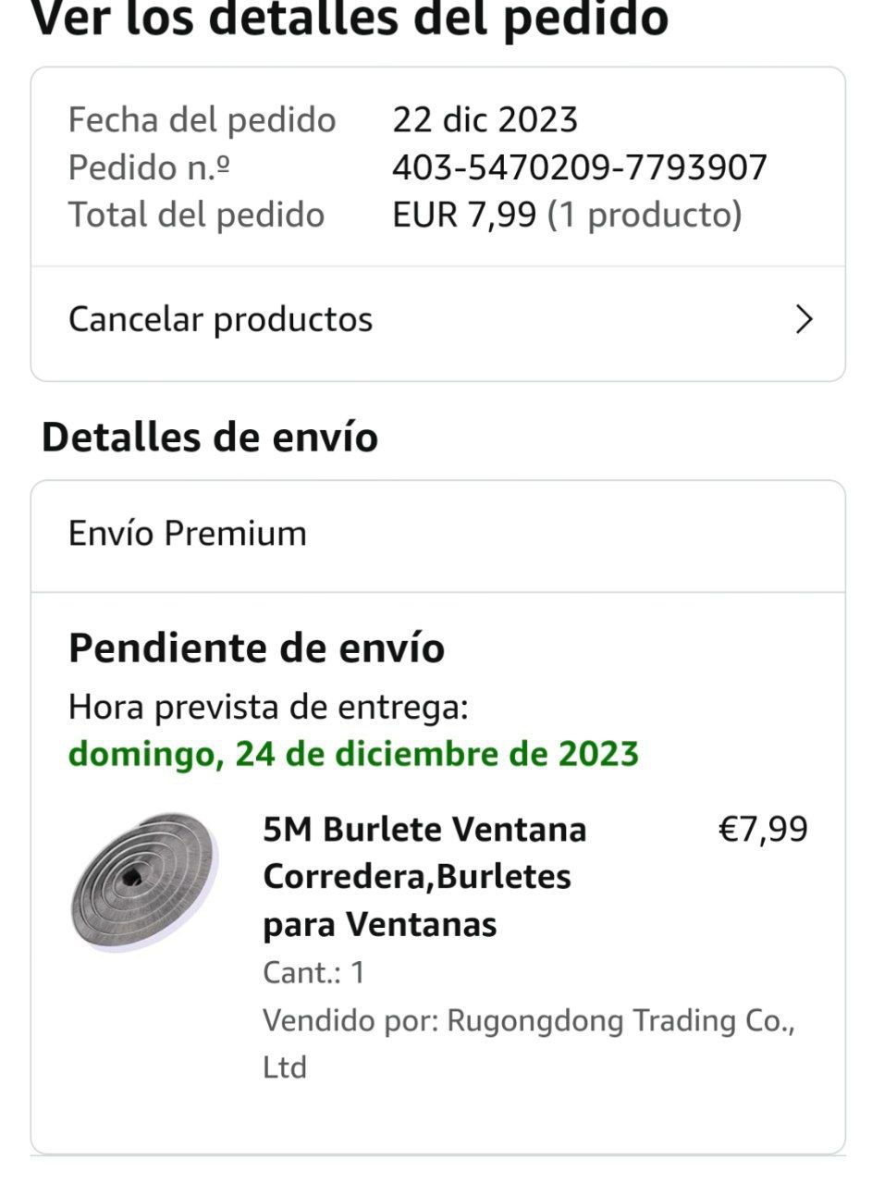
Task: Tap the Fecha del pedido label
Action: [x=202, y=120]
